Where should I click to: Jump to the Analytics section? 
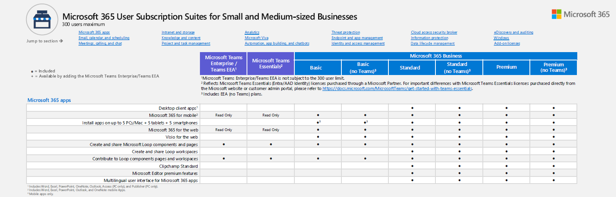click(x=252, y=32)
